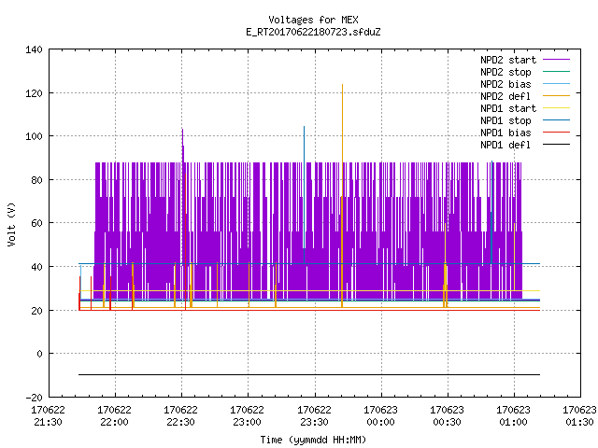Viewport: 598px width, 448px height.
Task: Click the 'NPD2 bias' legend label
Action: (x=505, y=84)
